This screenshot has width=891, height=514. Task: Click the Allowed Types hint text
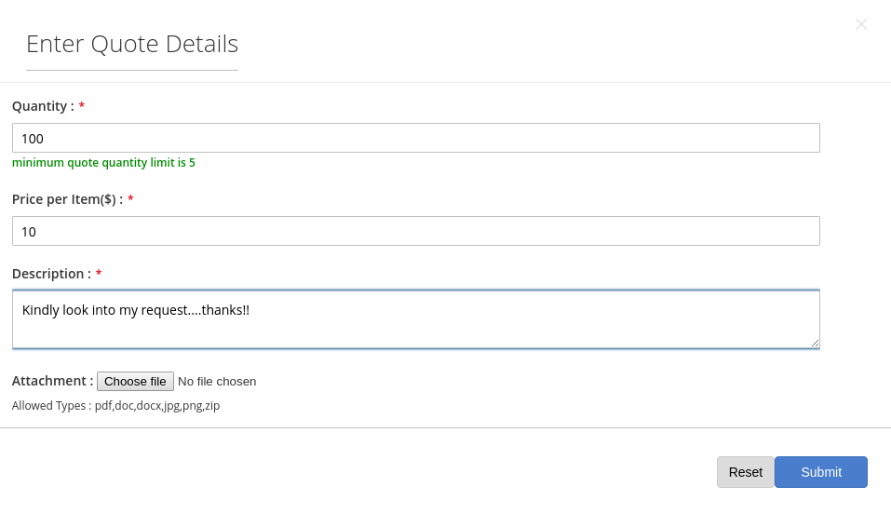[x=115, y=406]
